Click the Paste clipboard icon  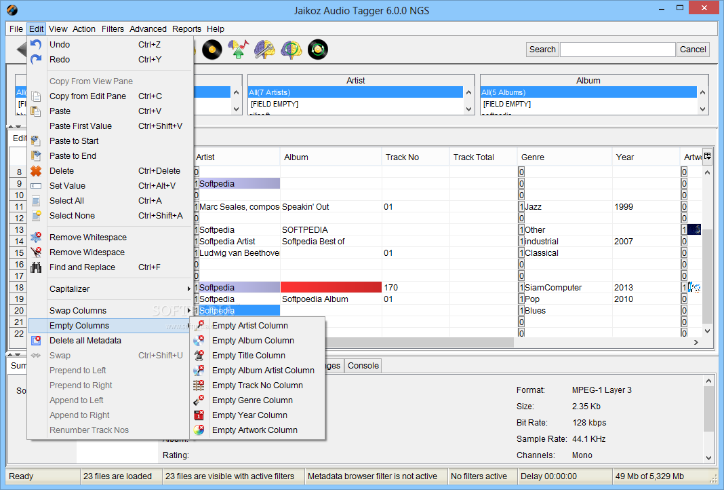36,111
